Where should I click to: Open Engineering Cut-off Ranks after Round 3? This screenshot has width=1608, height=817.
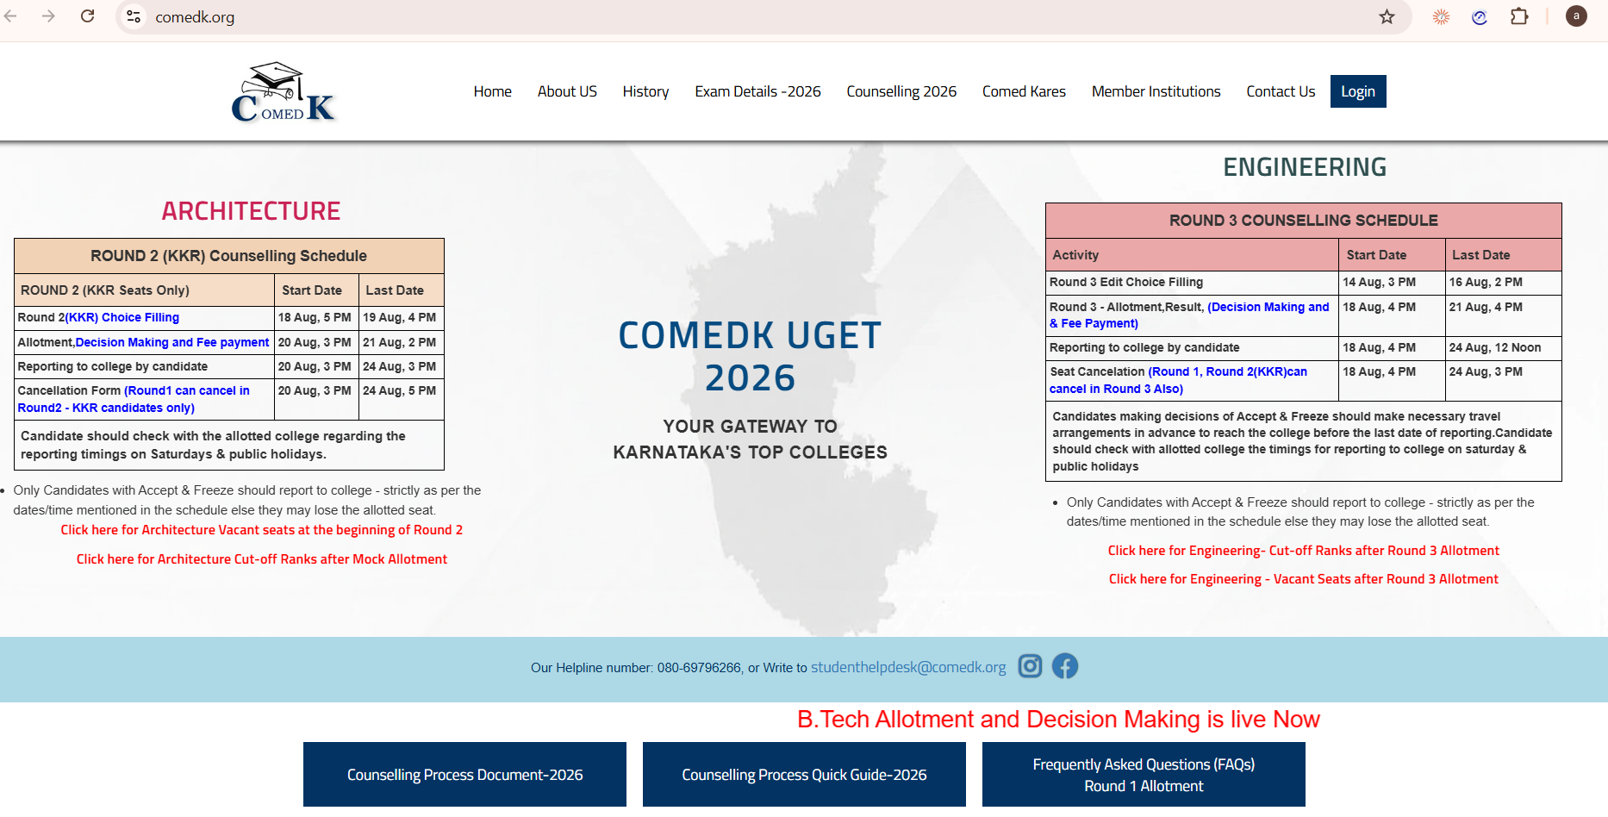tap(1303, 551)
